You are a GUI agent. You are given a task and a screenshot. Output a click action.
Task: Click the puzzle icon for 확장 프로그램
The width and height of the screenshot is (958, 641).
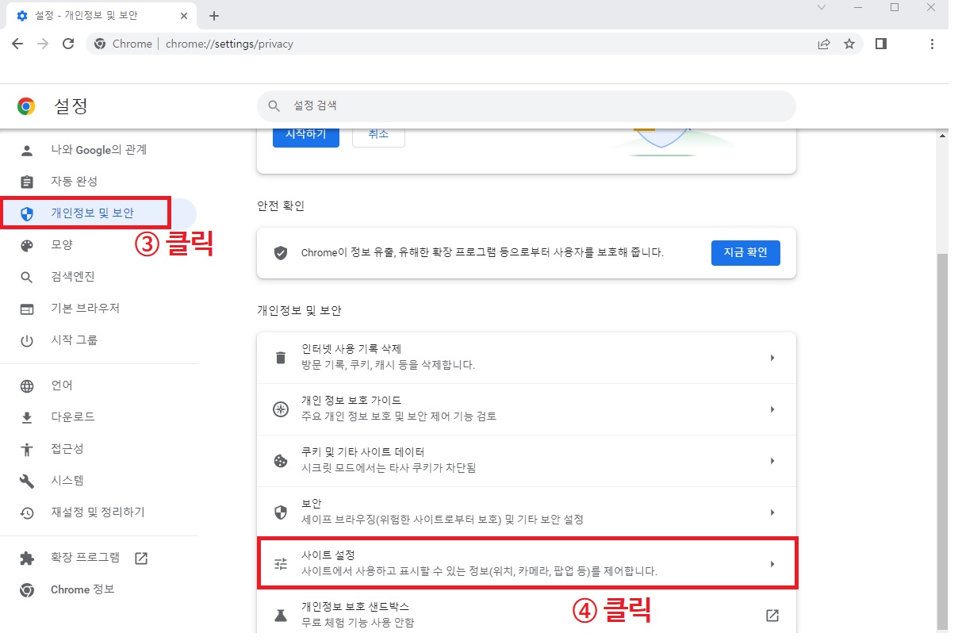click(27, 558)
